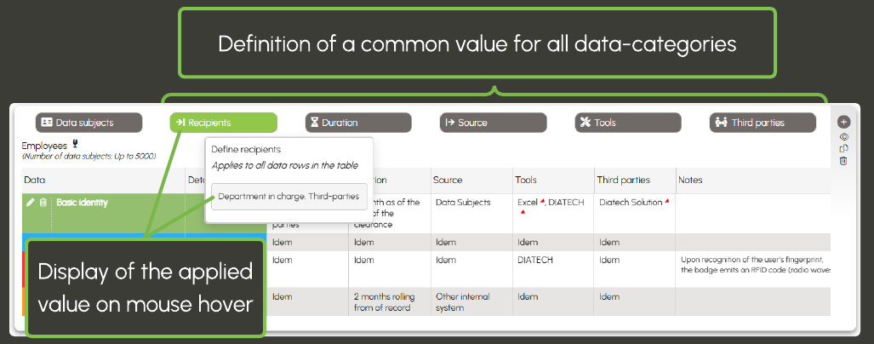Click the Data column header

pos(36,181)
